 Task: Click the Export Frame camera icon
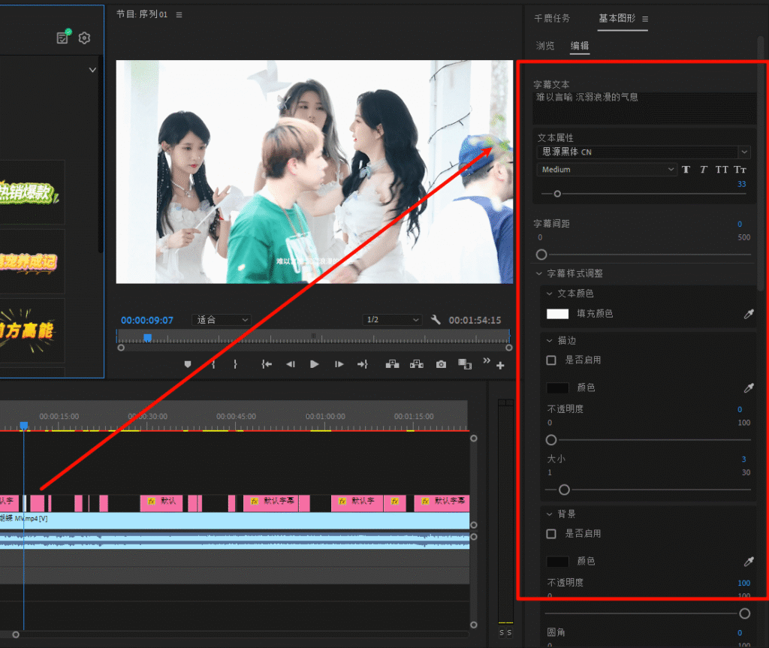tap(440, 364)
